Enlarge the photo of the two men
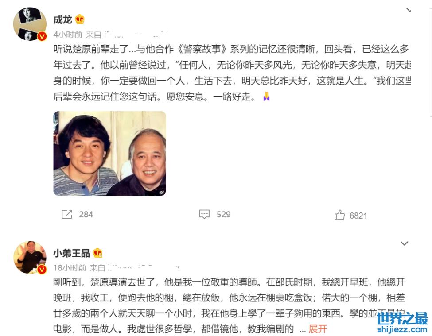 click(x=109, y=153)
